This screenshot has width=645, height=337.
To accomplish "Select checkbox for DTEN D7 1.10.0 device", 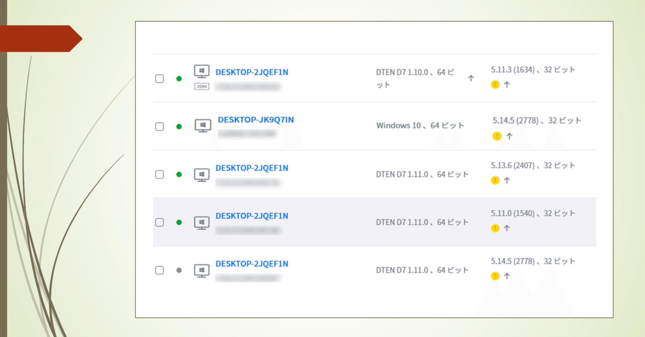I will pyautogui.click(x=160, y=78).
